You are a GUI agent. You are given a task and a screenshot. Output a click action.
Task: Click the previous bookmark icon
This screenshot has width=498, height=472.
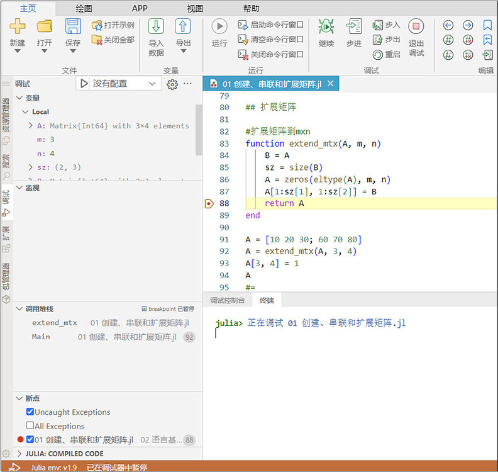point(487,40)
